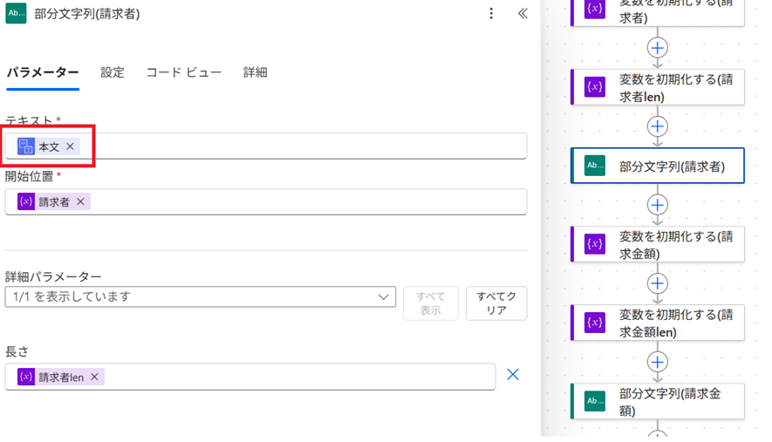Switch to the 詳細 tab

[x=255, y=72]
